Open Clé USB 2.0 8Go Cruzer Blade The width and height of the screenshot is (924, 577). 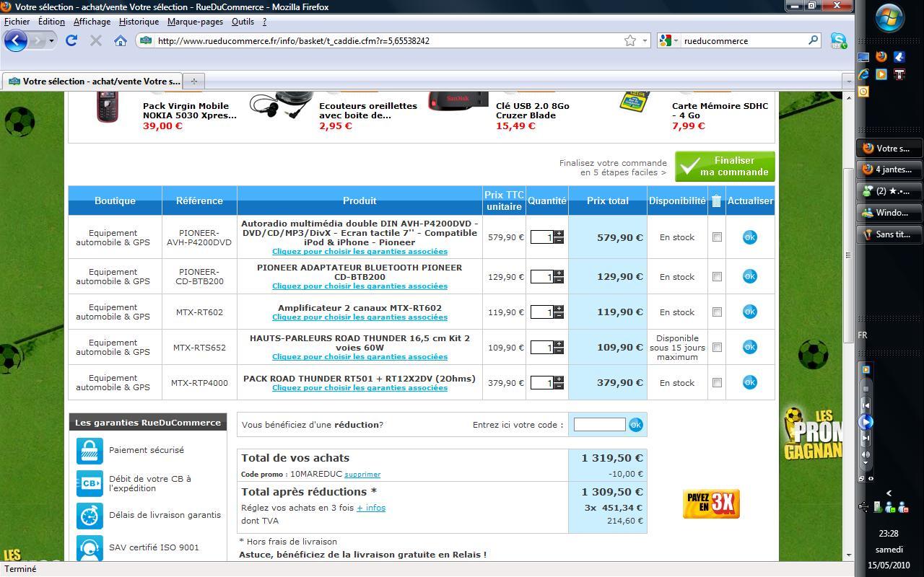(x=533, y=110)
